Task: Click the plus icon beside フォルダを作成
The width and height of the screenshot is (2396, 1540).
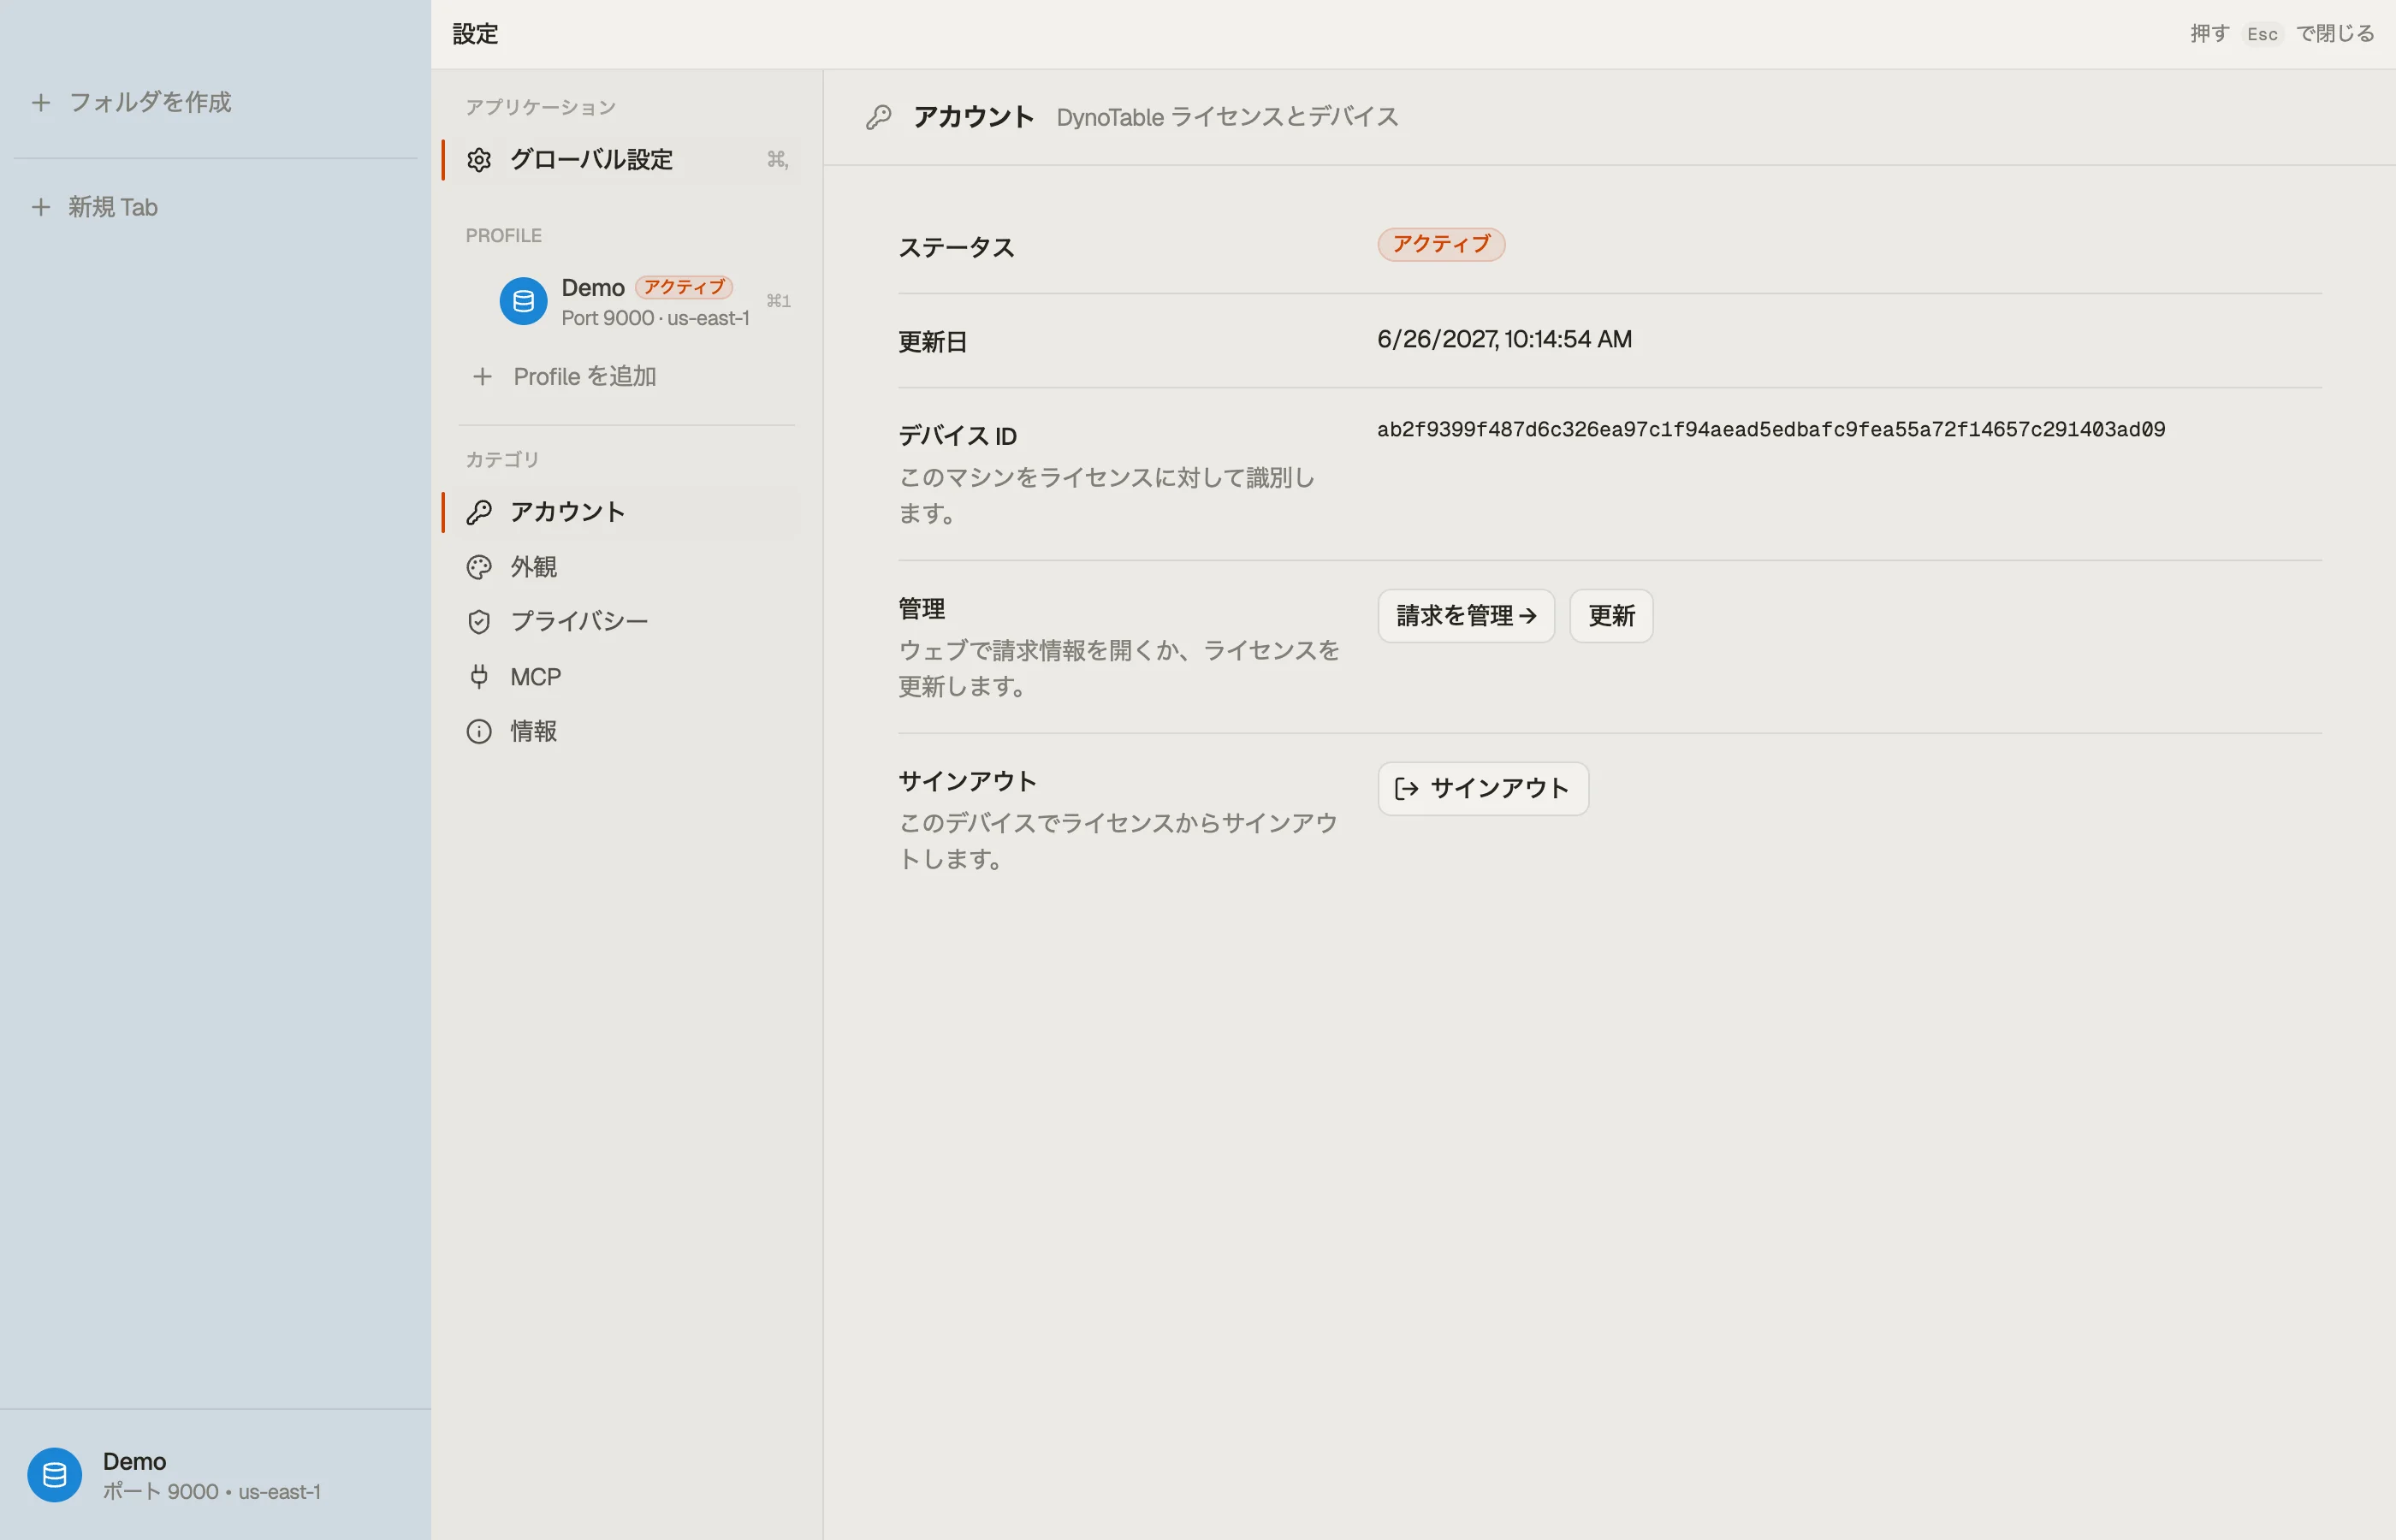Action: point(41,102)
